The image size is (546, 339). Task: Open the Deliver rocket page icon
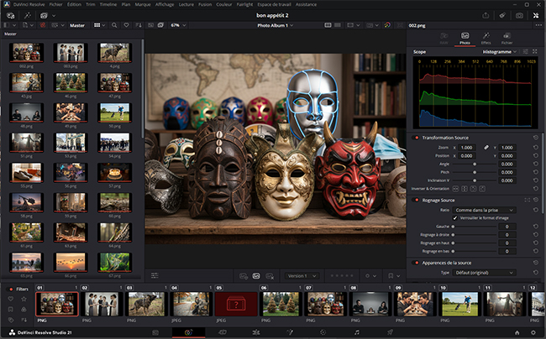pos(391,332)
